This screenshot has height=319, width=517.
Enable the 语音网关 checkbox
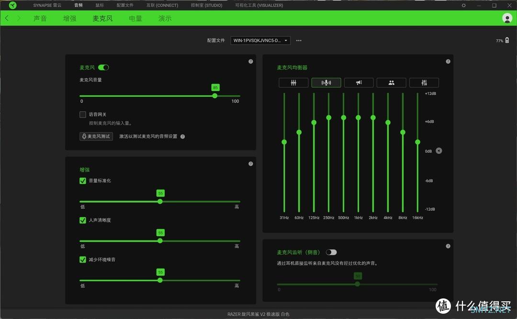point(83,114)
